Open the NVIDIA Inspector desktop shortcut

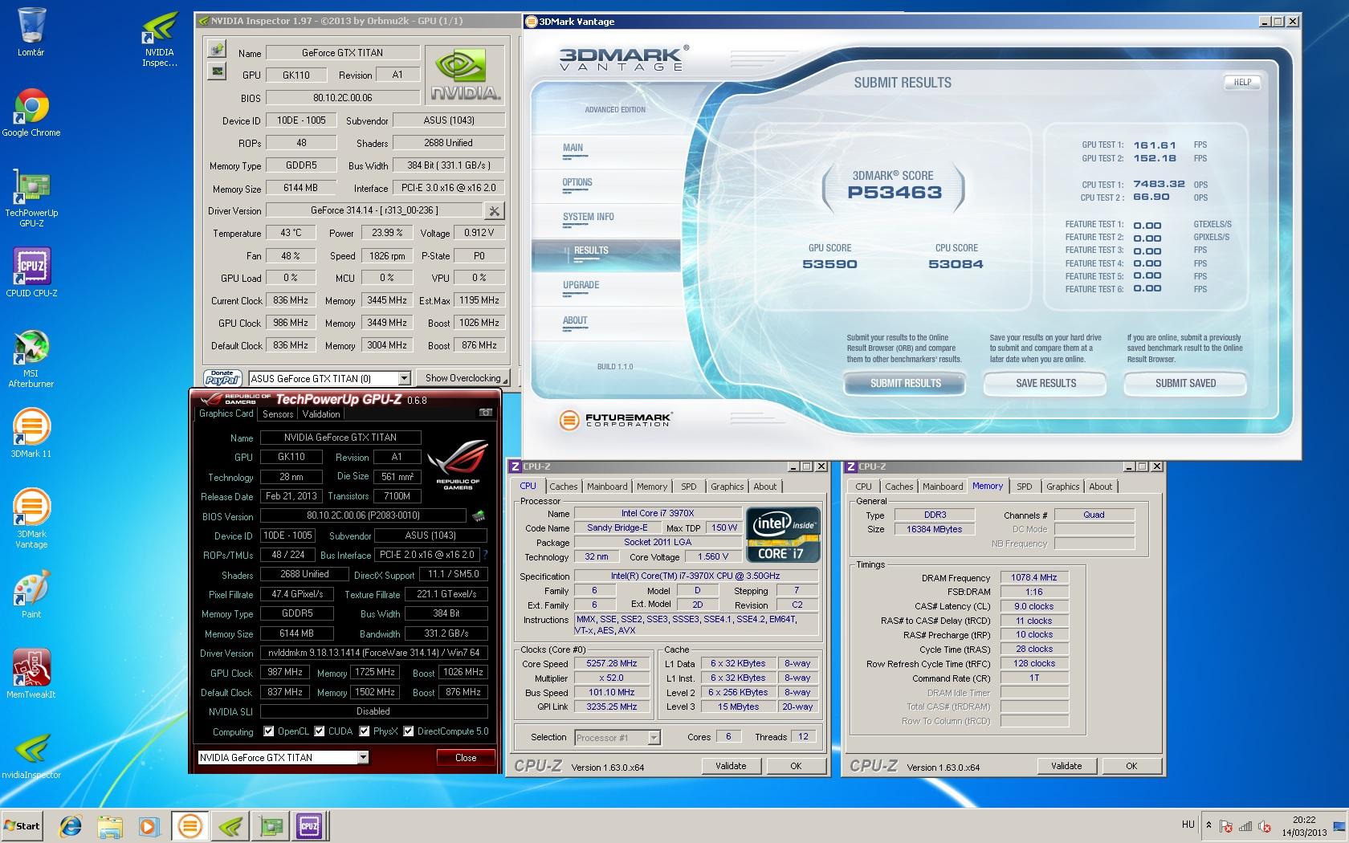(x=159, y=39)
